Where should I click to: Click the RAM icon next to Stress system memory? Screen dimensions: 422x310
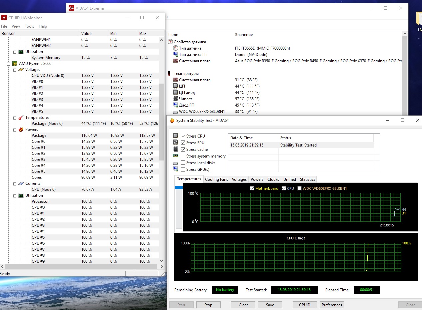coord(176,155)
